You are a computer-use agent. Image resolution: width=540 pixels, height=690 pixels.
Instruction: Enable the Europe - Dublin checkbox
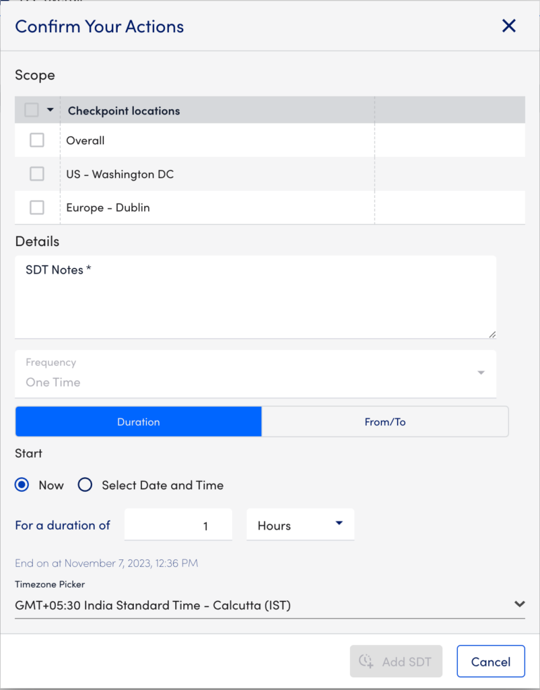tap(37, 208)
